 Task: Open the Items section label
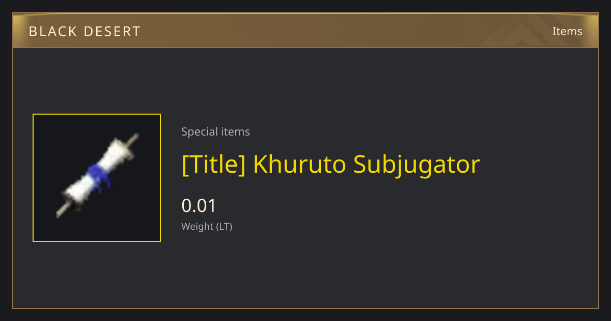click(567, 31)
